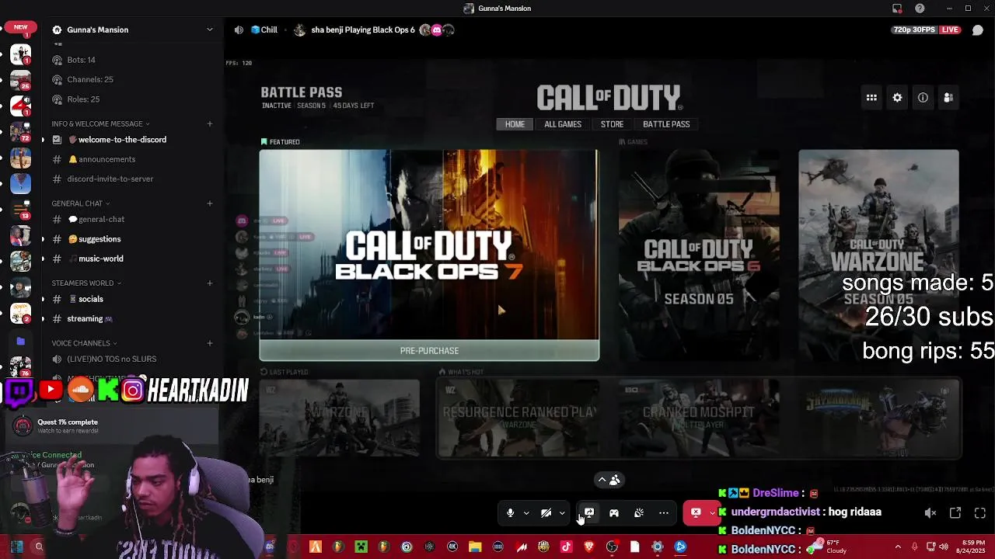Select HOME tab in Call of Duty launcher
Image resolution: width=995 pixels, height=559 pixels.
(x=515, y=124)
